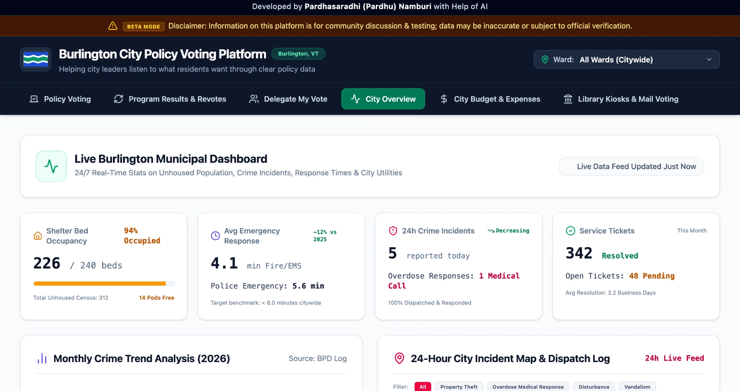The height and width of the screenshot is (391, 740).
Task: Filter incidents by All
Action: [423, 386]
